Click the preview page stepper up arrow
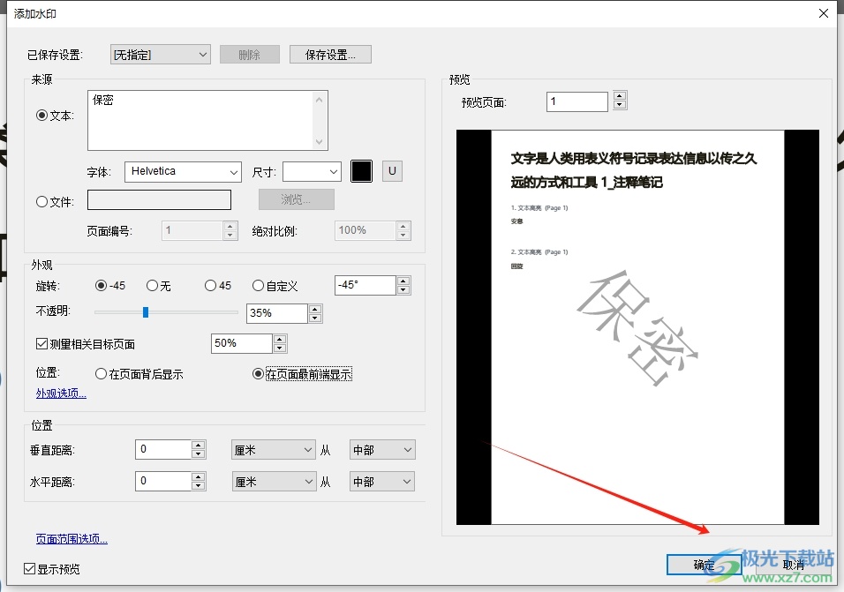Image resolution: width=844 pixels, height=592 pixels. pyautogui.click(x=620, y=96)
